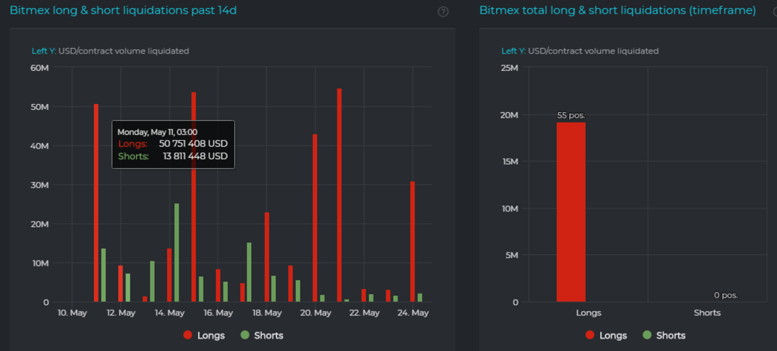Click the '55 pos.' label above Longs bar
The width and height of the screenshot is (777, 351).
[571, 116]
